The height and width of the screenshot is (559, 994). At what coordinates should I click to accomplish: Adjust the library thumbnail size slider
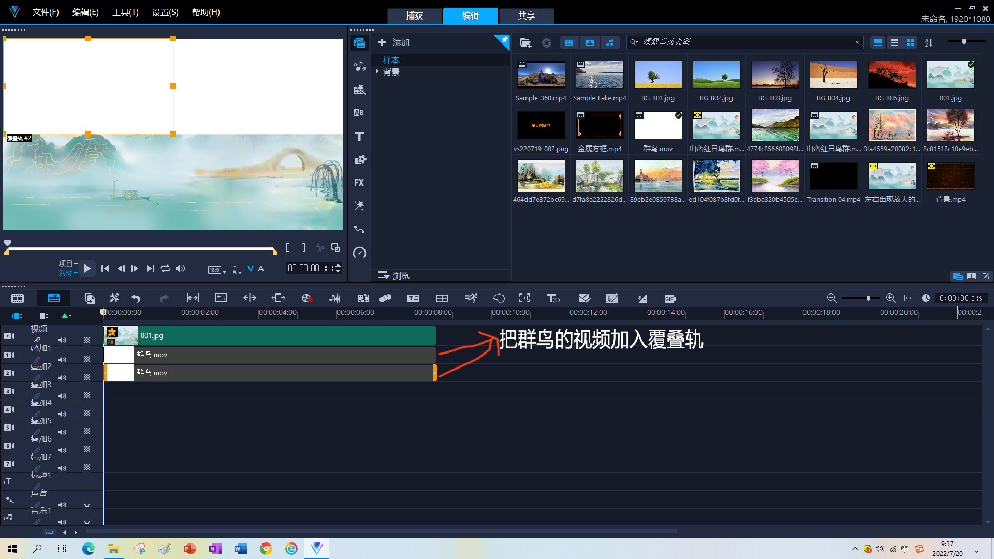(x=964, y=41)
